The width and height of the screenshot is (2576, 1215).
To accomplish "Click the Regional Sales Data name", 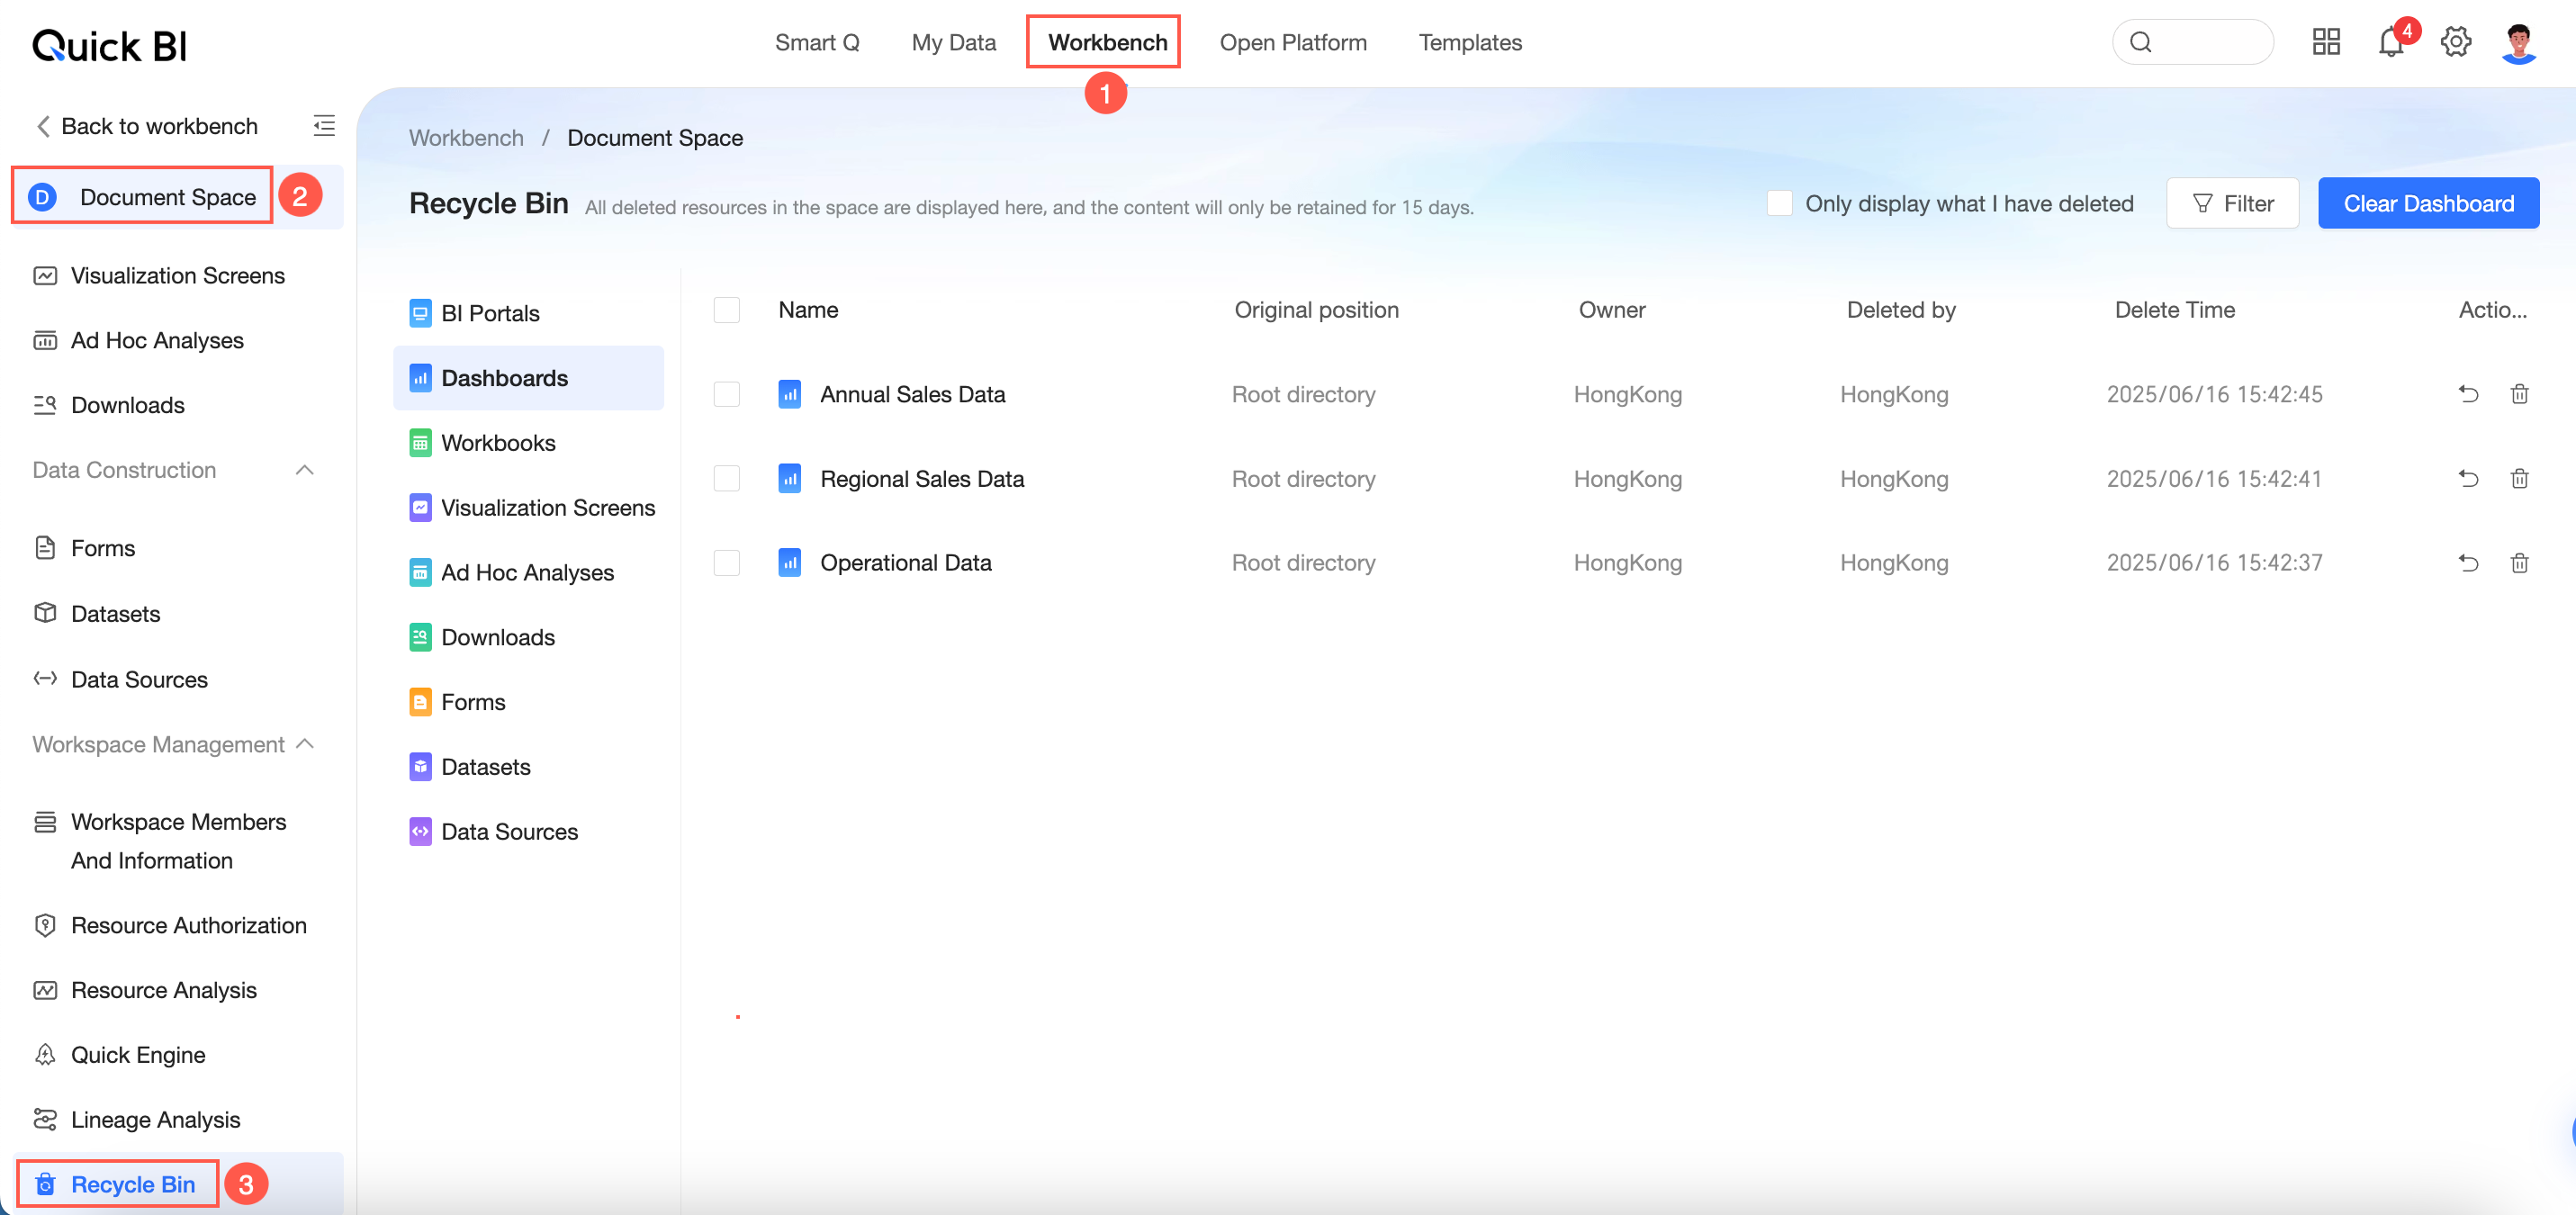I will tap(922, 479).
